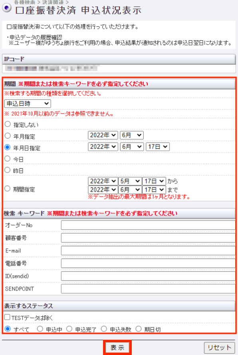The height and width of the screenshot is (355, 238).
Task: Open the end month dropdown before まで
Action: tap(130, 190)
